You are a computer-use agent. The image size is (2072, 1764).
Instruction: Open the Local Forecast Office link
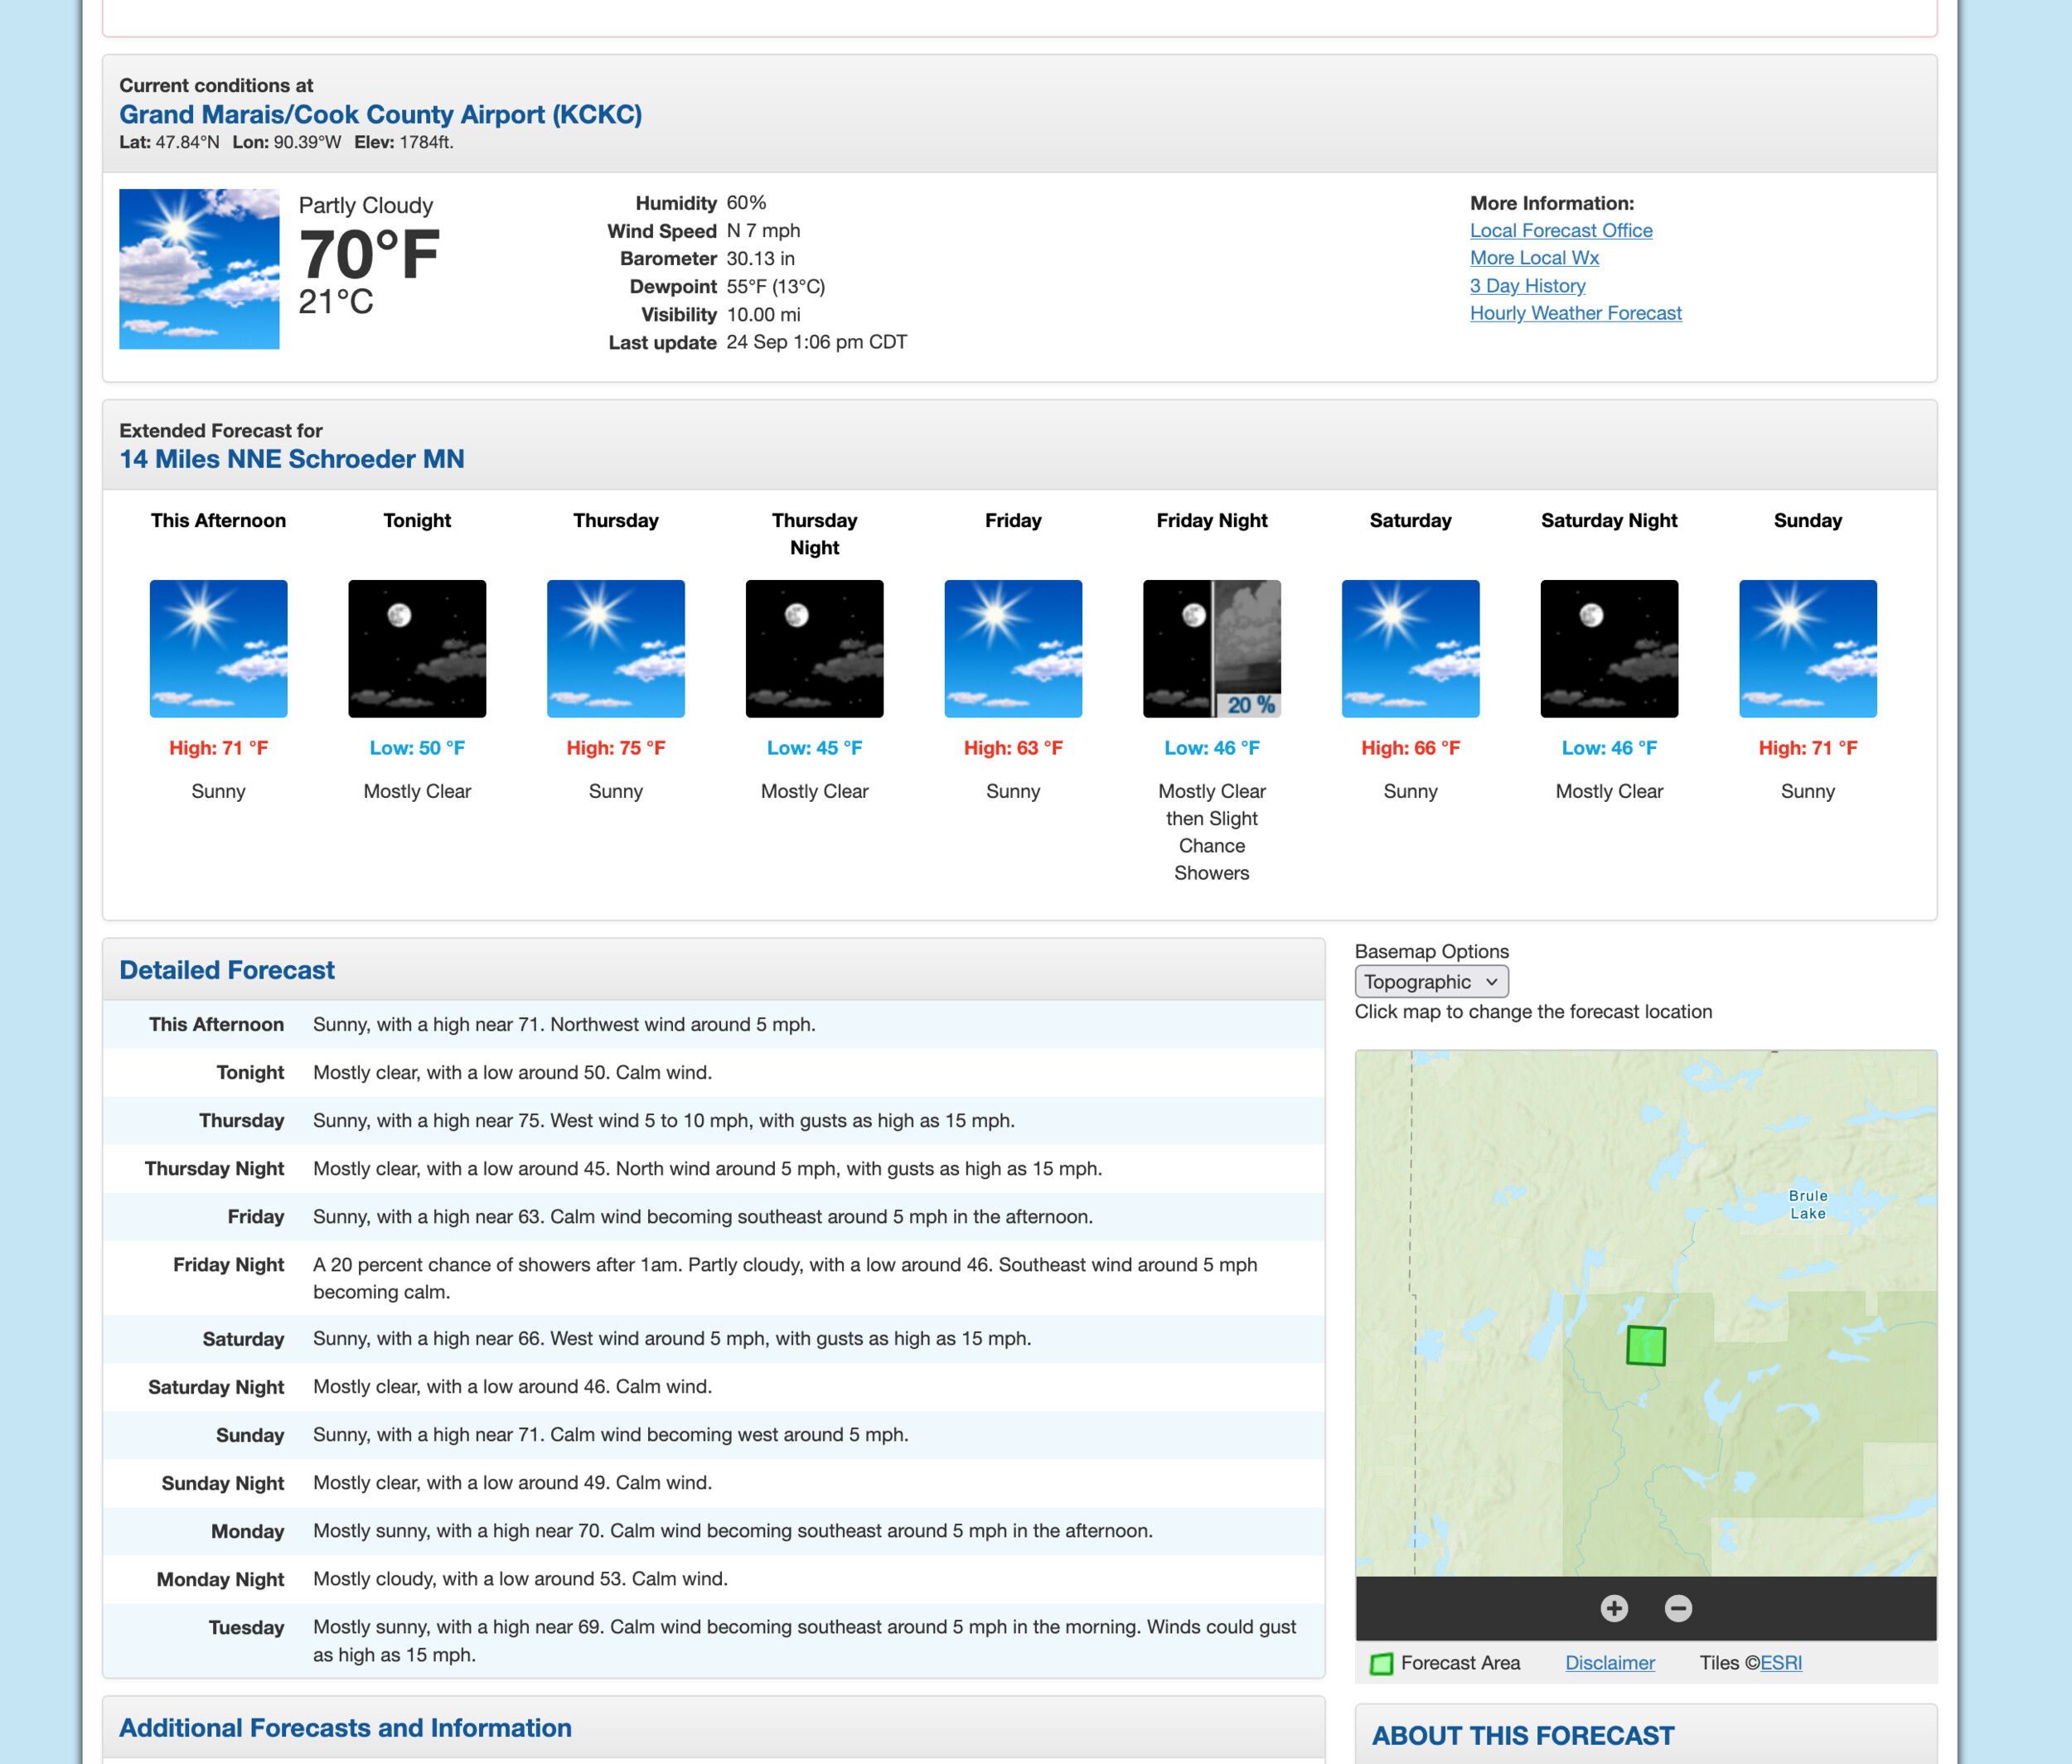point(1560,230)
